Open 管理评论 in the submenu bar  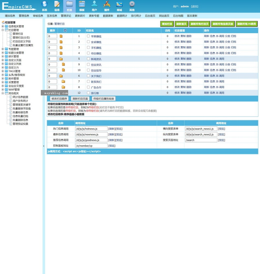pos(66,16)
